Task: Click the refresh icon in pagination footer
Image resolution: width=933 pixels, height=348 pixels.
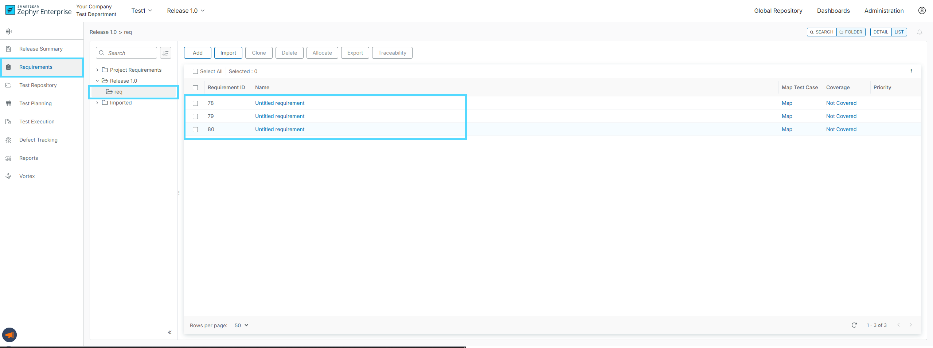Action: pos(854,325)
